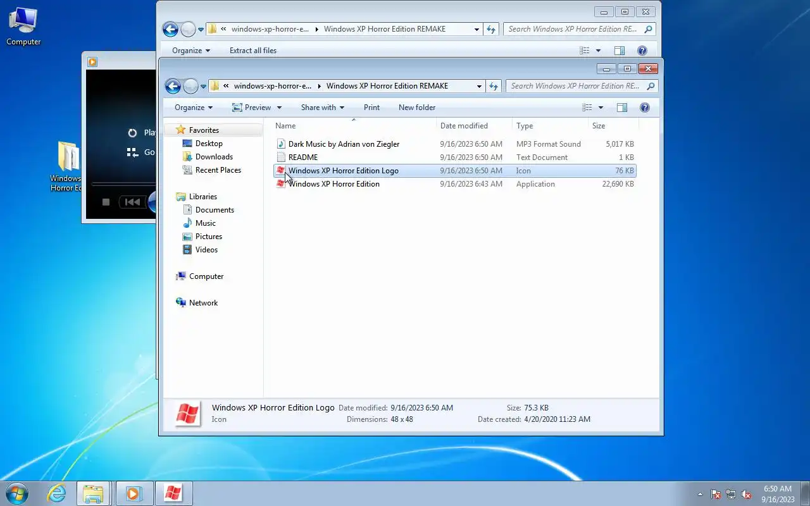
Task: Open Help in rear Explorer window
Action: 642,51
